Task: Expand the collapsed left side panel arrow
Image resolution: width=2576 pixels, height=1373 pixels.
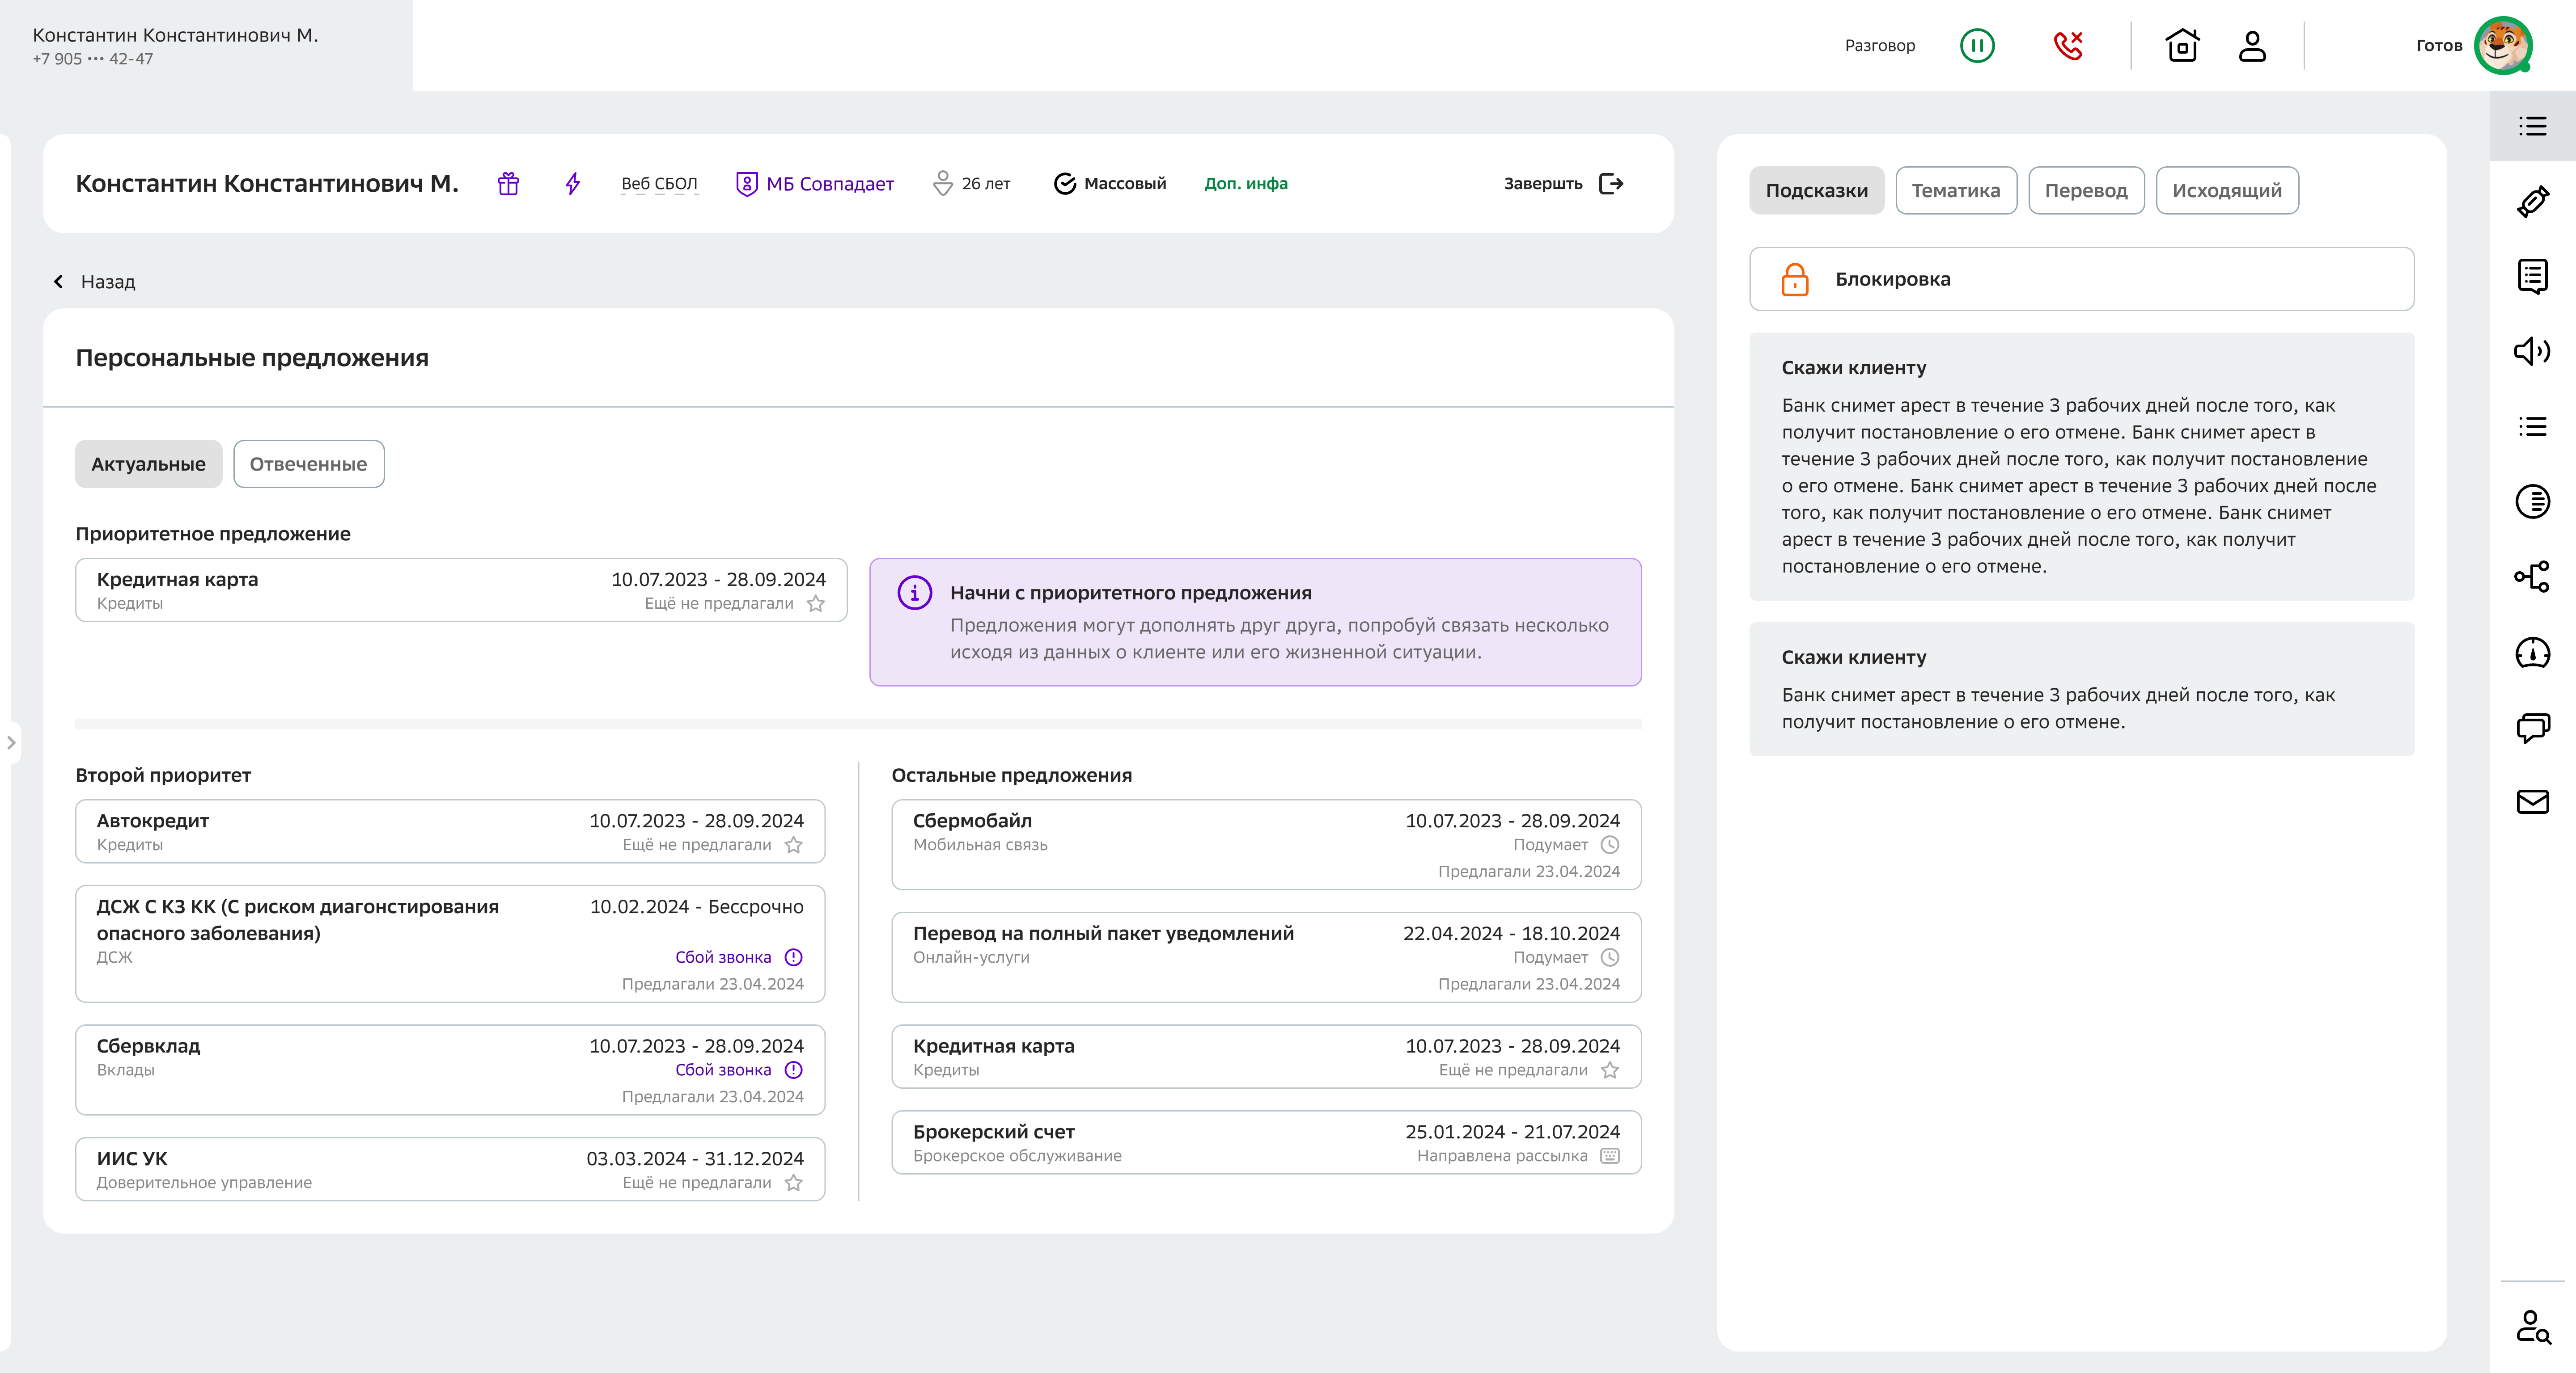Action: point(11,742)
